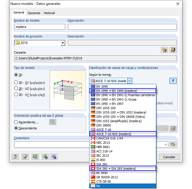
Task: Close the Nuevo modelo dialog
Action: pos(178,4)
